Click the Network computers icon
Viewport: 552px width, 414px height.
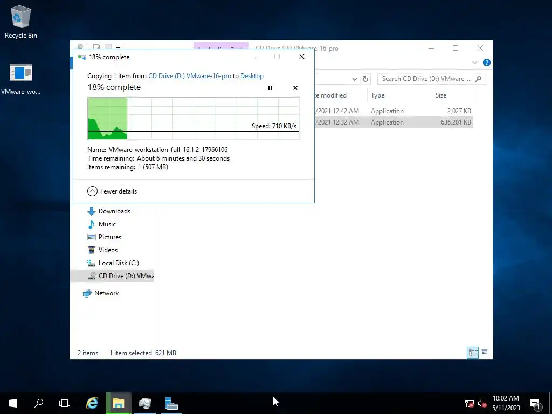click(87, 293)
